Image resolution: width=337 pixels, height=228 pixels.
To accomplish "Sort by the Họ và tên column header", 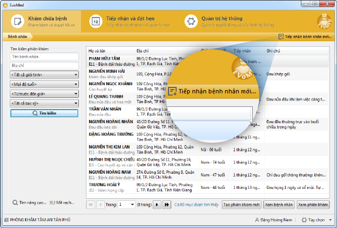I will [110, 51].
